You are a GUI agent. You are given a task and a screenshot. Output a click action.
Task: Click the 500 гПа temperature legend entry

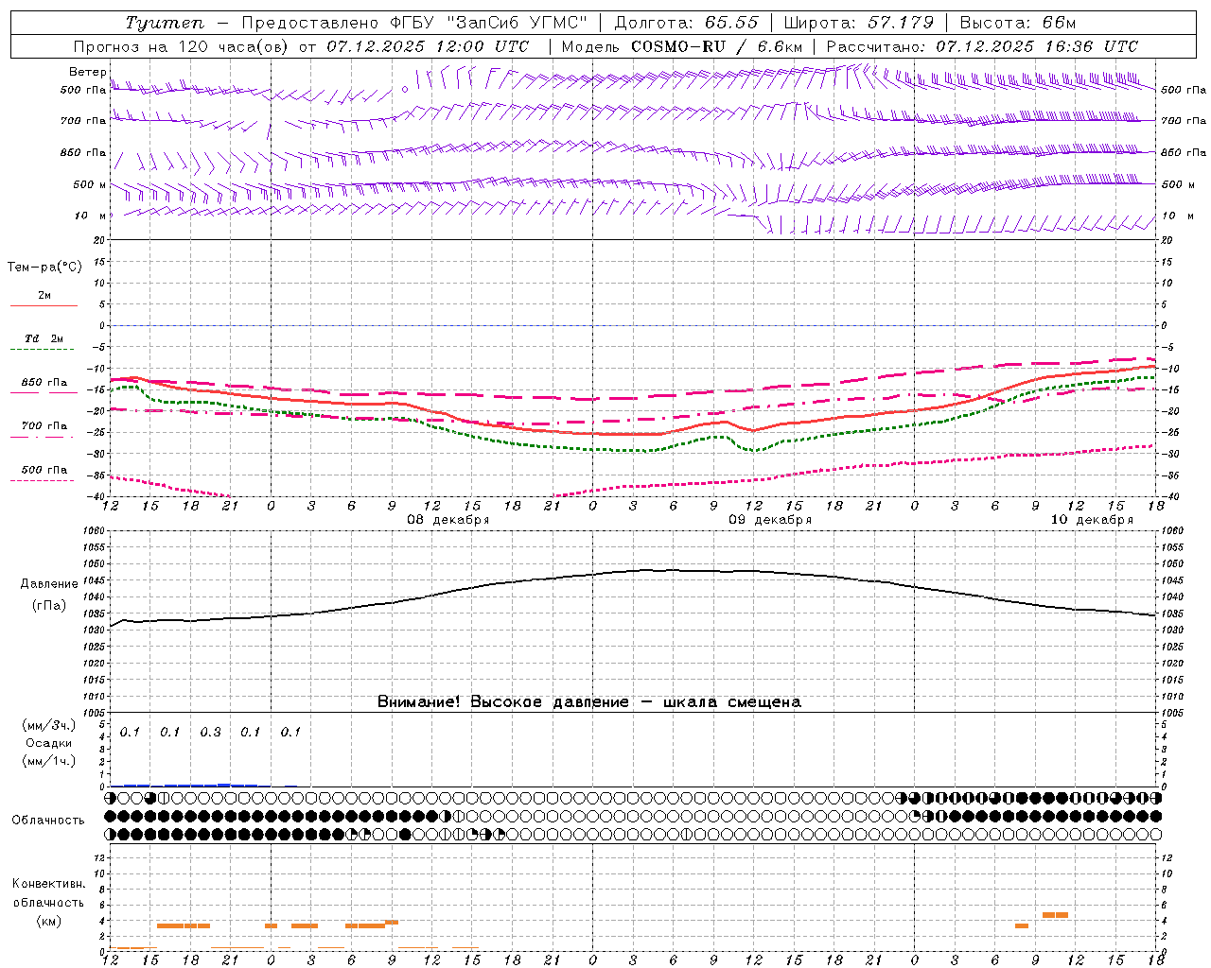point(44,470)
